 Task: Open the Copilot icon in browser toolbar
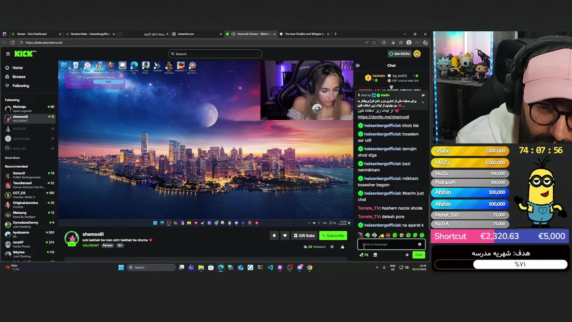[x=425, y=42]
